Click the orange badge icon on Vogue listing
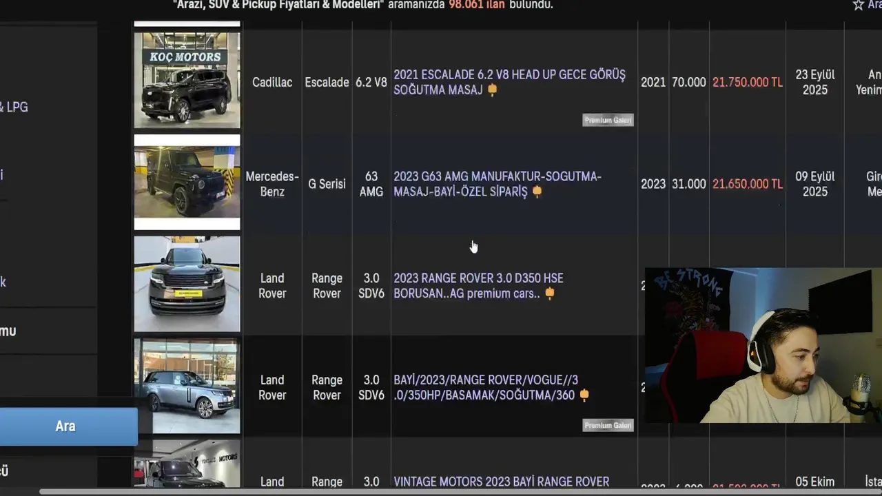 tap(584, 395)
